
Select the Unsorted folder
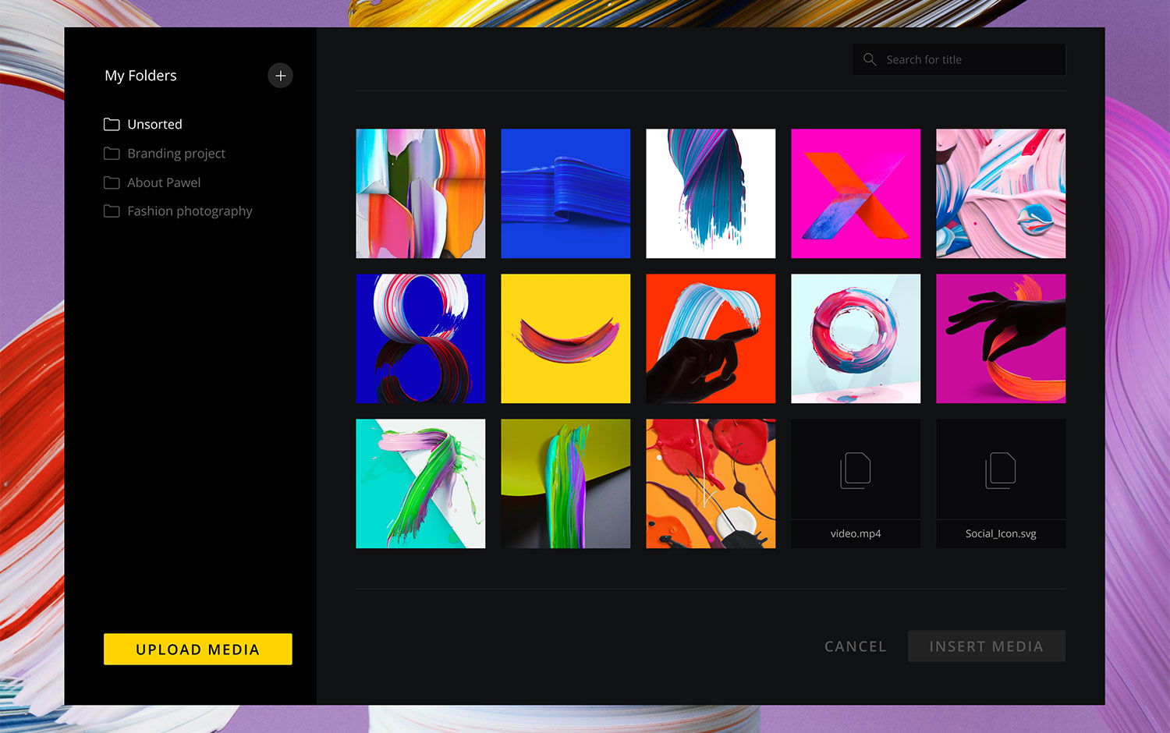(154, 123)
